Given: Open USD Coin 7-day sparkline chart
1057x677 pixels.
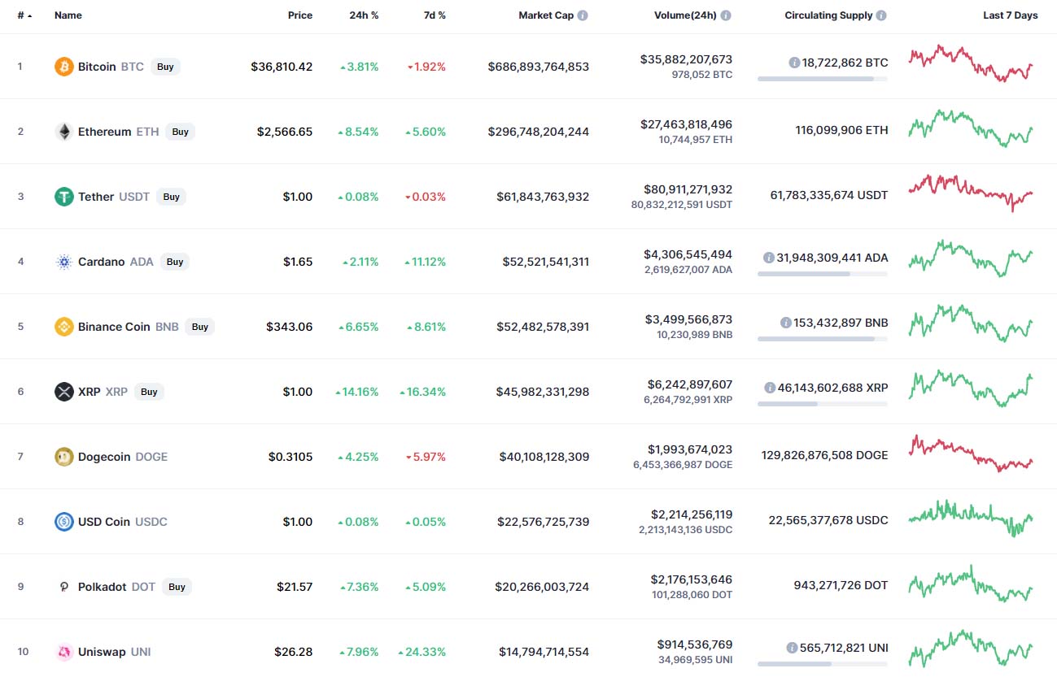Looking at the screenshot, I should click(x=971, y=519).
